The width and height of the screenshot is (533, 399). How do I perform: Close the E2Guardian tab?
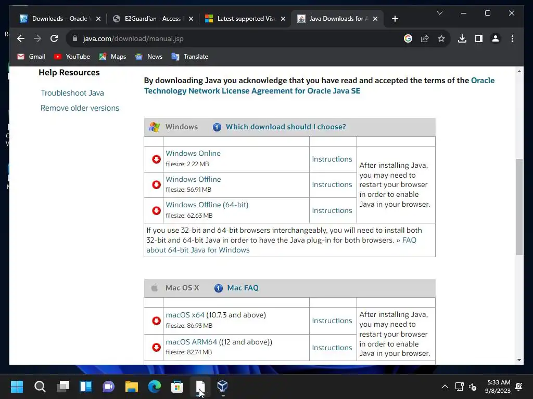pos(191,19)
